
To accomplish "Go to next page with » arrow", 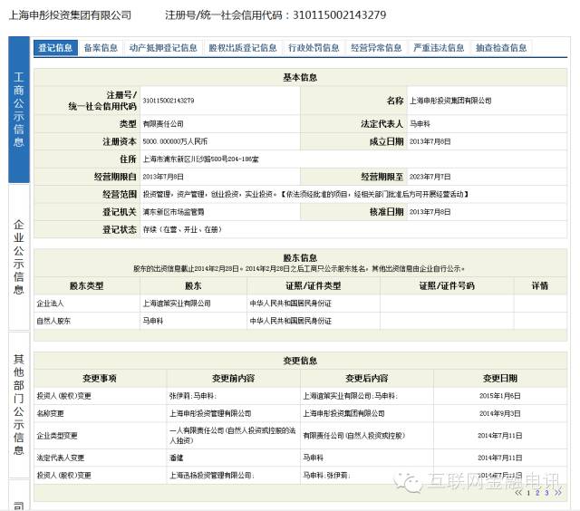I will (558, 493).
